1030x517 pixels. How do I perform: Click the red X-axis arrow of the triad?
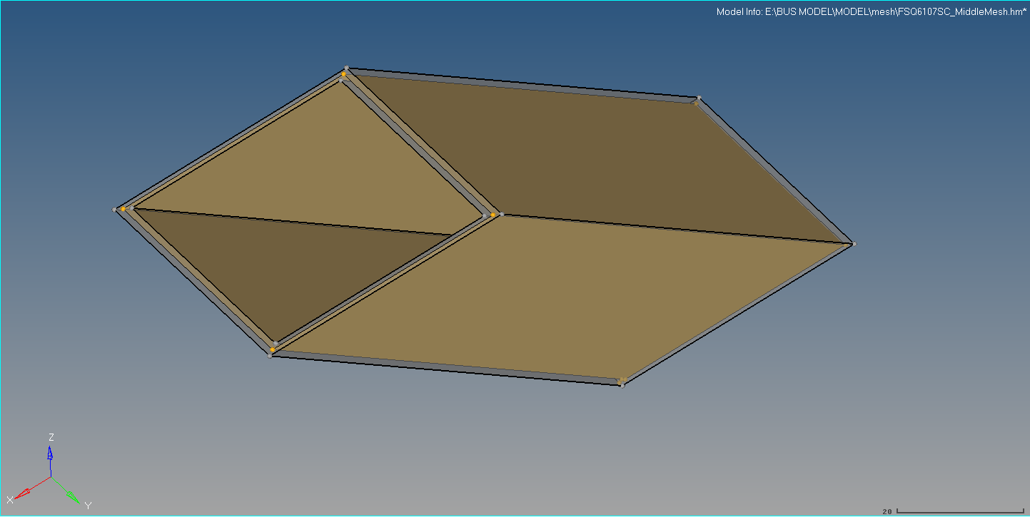(32, 487)
